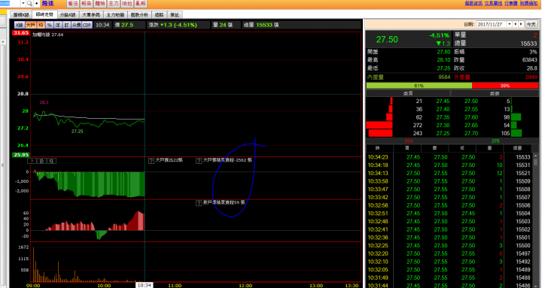Switch to the 分鐘K線 tab
Image resolution: width=542 pixels, height=288 pixels.
pyautogui.click(x=68, y=15)
